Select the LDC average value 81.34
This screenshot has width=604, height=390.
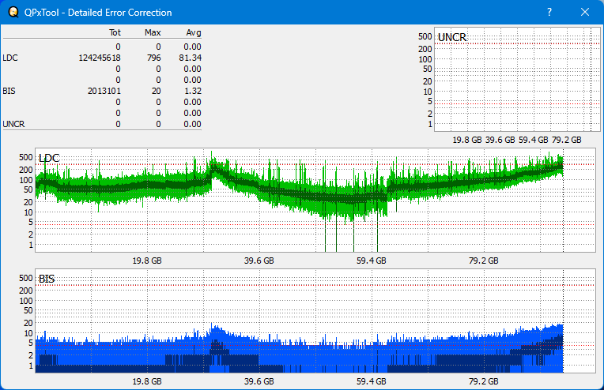click(191, 58)
